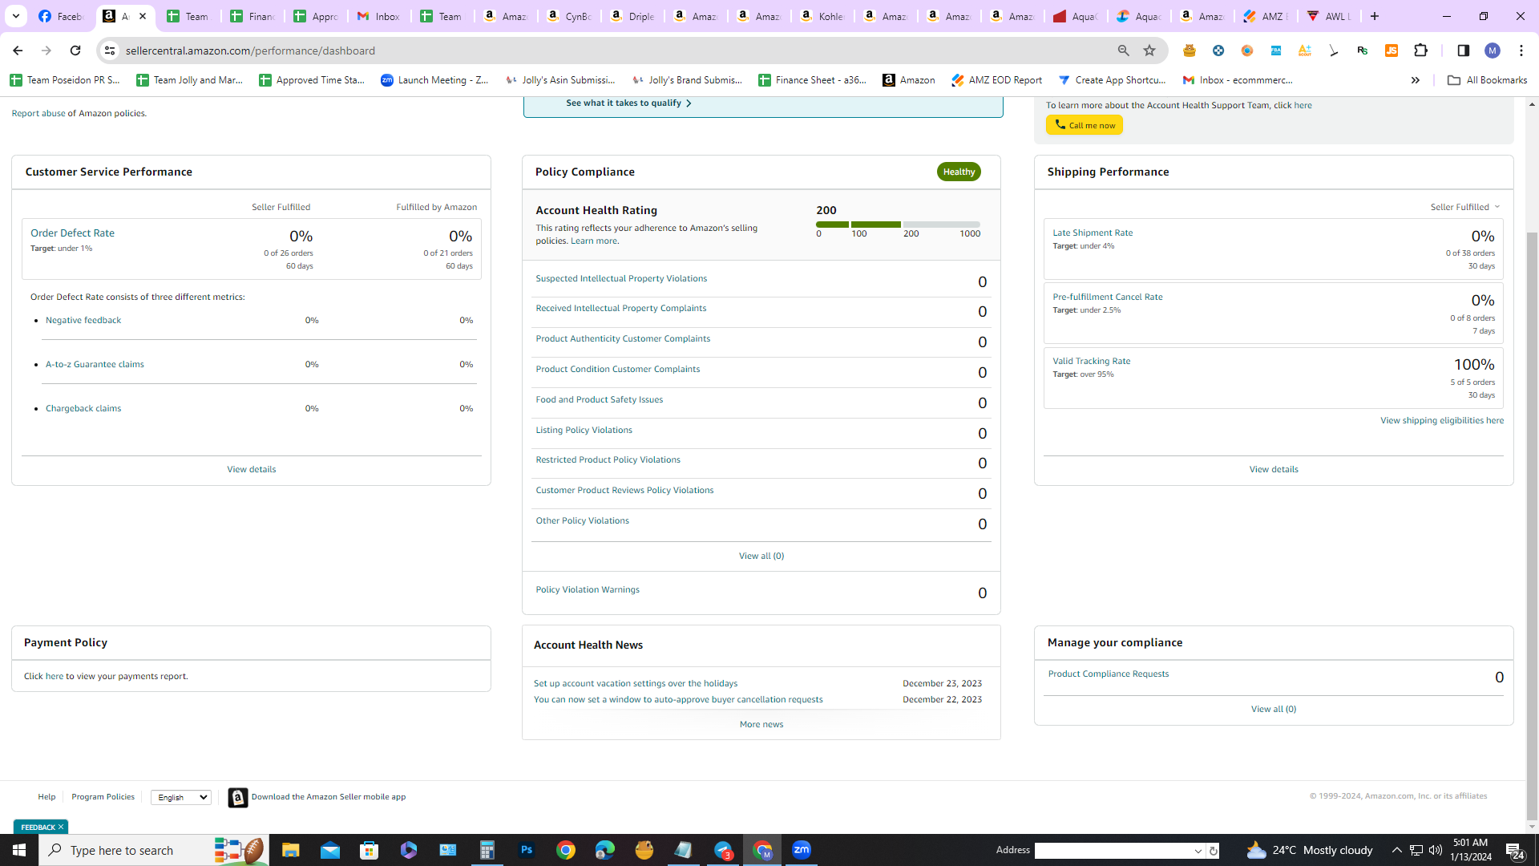Viewport: 1539px width, 866px height.
Task: Reload the Seller Central page
Action: click(75, 51)
